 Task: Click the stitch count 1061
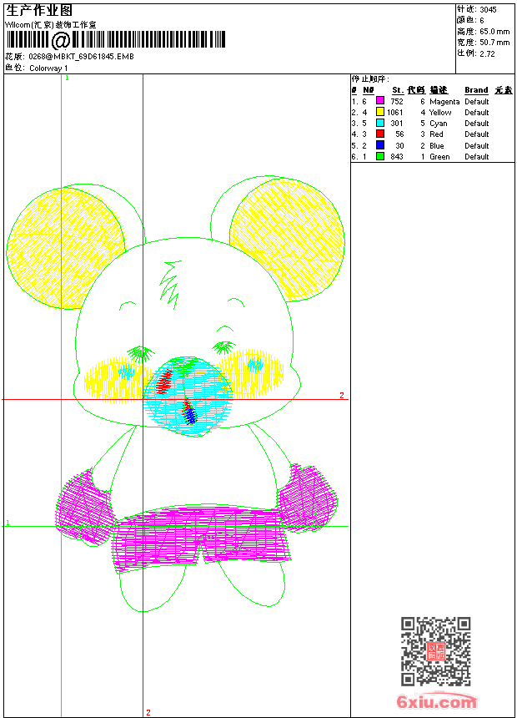pyautogui.click(x=395, y=112)
